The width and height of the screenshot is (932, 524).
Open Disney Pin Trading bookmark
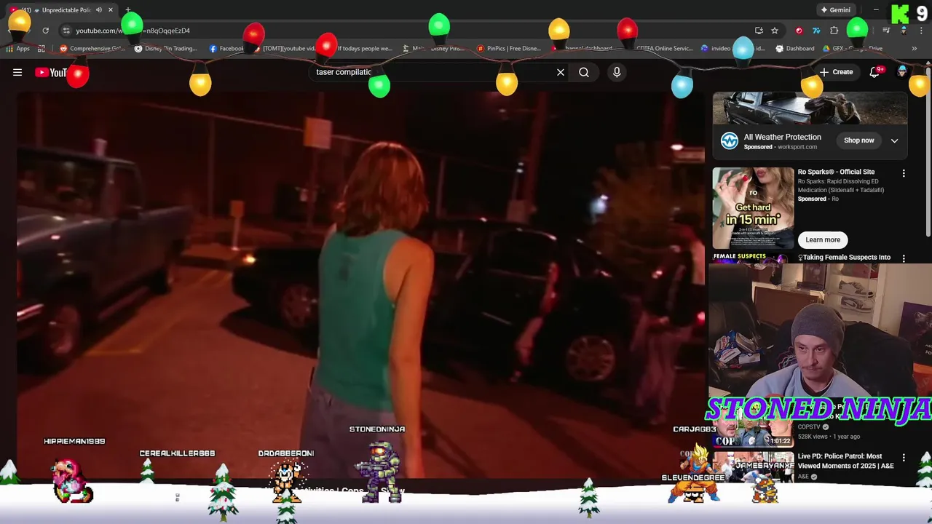(x=165, y=49)
